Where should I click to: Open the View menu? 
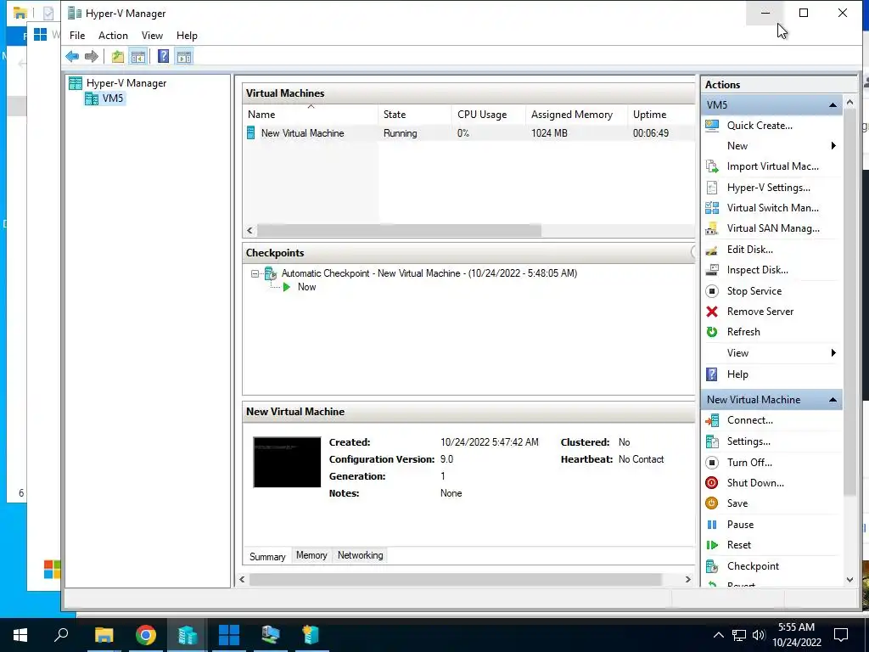click(152, 36)
